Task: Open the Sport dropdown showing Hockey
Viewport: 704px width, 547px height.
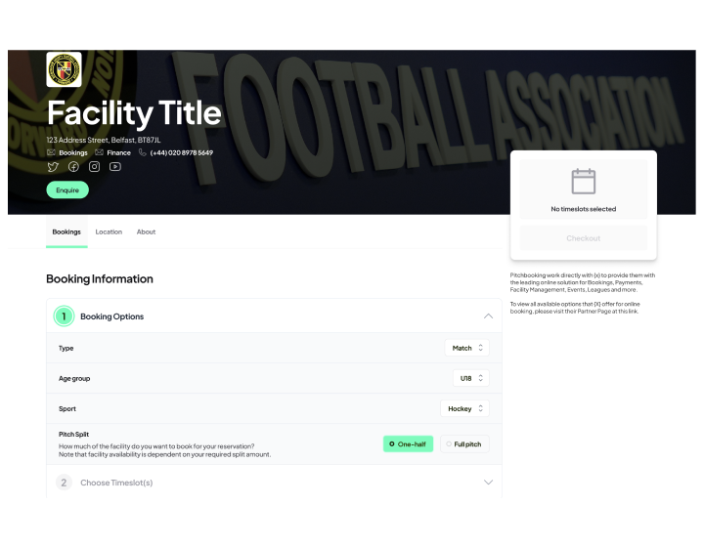Action: click(464, 408)
